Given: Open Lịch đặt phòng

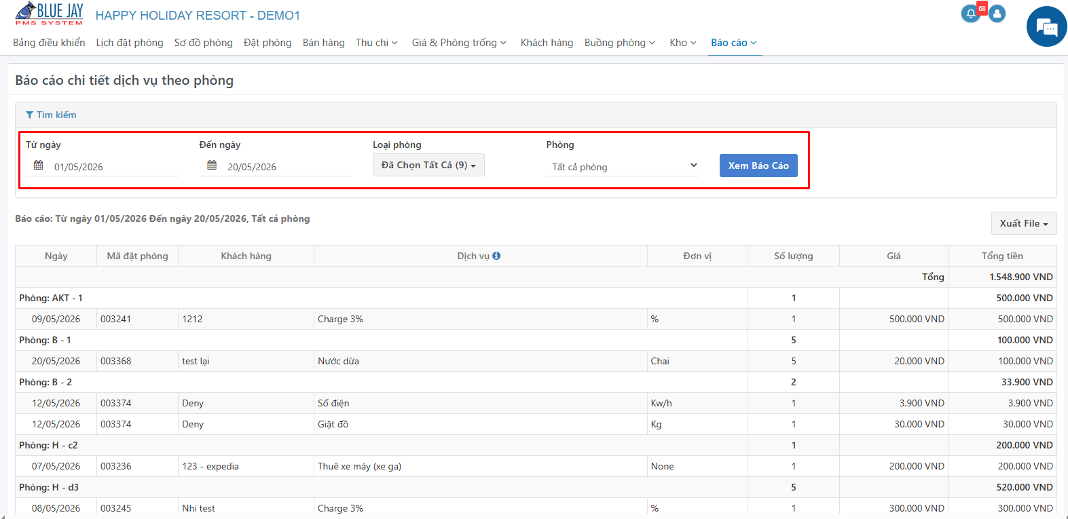Looking at the screenshot, I should tap(130, 43).
